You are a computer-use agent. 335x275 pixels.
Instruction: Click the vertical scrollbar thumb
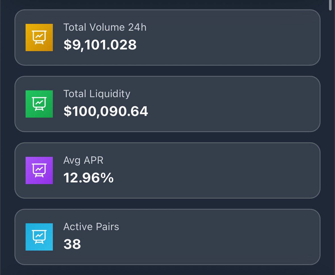[330, 5]
